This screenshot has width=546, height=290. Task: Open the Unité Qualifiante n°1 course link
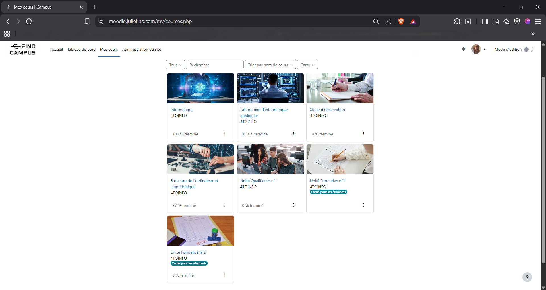point(258,181)
